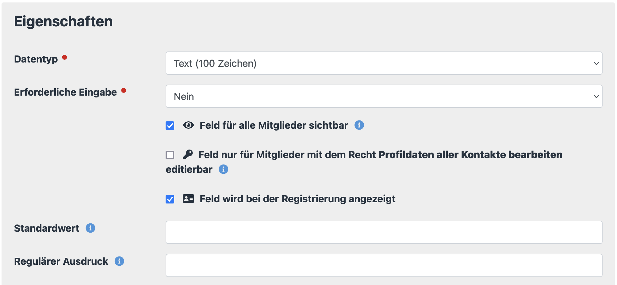Expand the Erforderliche Eingabe 'Nein' dropdown
The width and height of the screenshot is (617, 285).
384,97
